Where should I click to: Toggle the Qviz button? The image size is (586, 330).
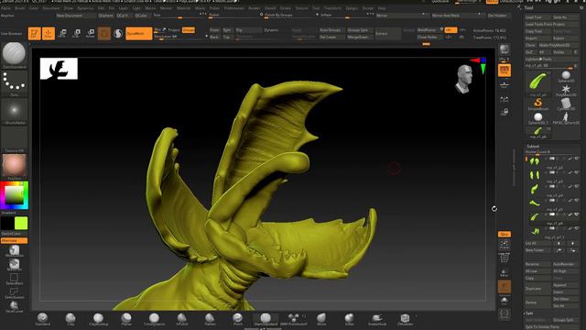[x=505, y=235]
